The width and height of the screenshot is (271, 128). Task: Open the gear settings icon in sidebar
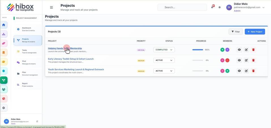[4, 108]
